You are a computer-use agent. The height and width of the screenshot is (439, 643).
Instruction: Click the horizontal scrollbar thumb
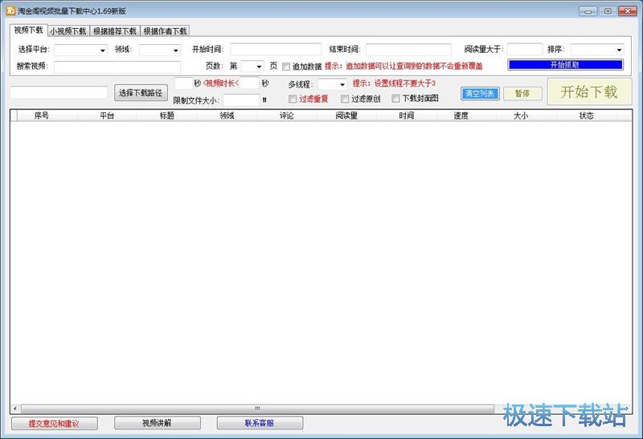[x=257, y=409]
